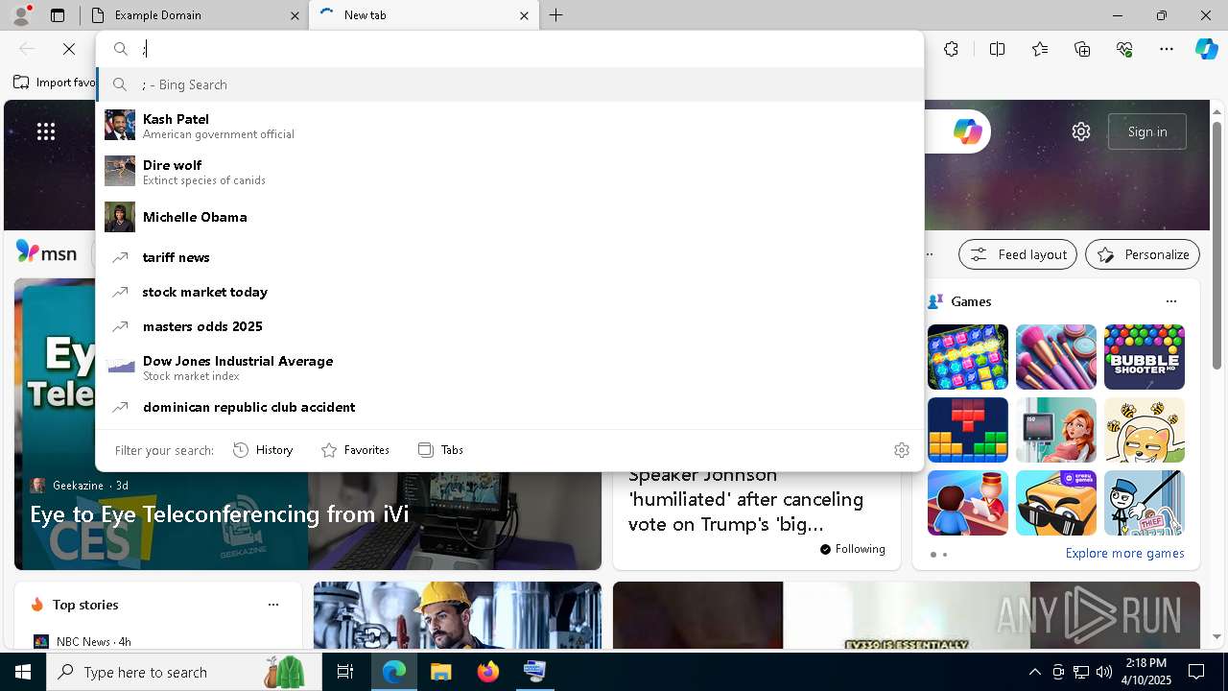Close the Example Domain tab
Image resolution: width=1228 pixels, height=691 pixels.
coord(295,15)
